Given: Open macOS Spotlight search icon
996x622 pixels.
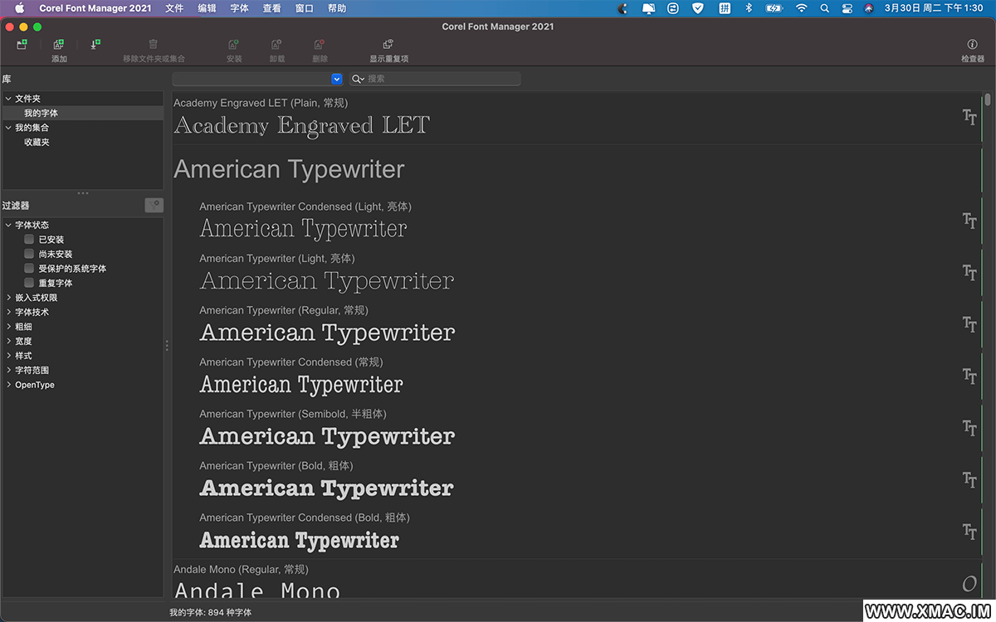Looking at the screenshot, I should click(x=824, y=7).
